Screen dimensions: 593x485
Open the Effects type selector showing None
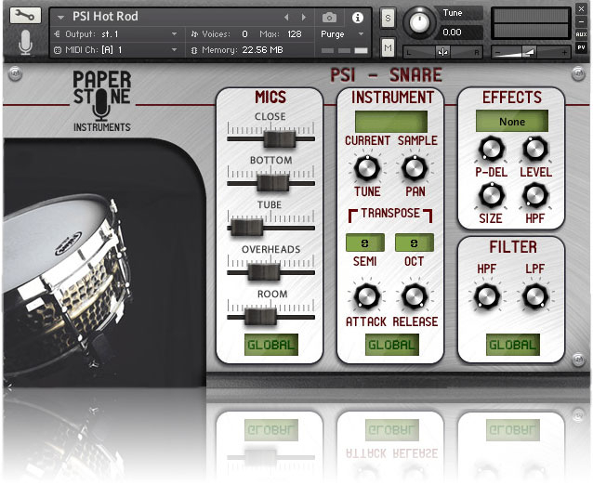[512, 122]
